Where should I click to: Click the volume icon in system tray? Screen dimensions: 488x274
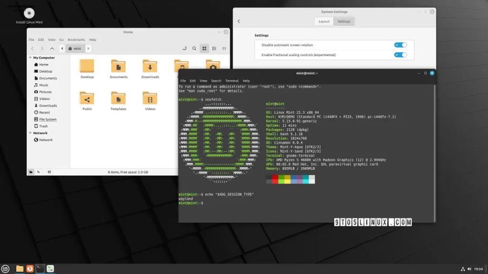pyautogui.click(x=469, y=269)
